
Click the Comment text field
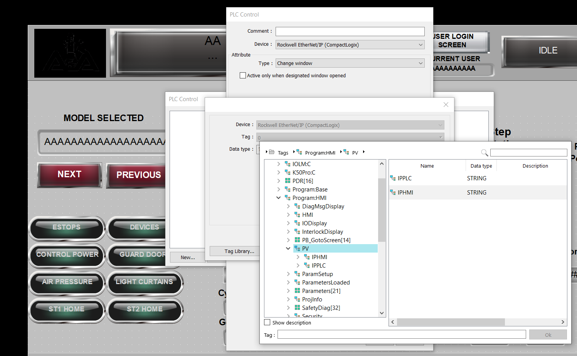click(350, 31)
